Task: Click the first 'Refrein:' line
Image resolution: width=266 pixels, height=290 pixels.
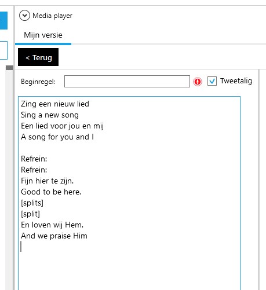Action: pos(34,159)
